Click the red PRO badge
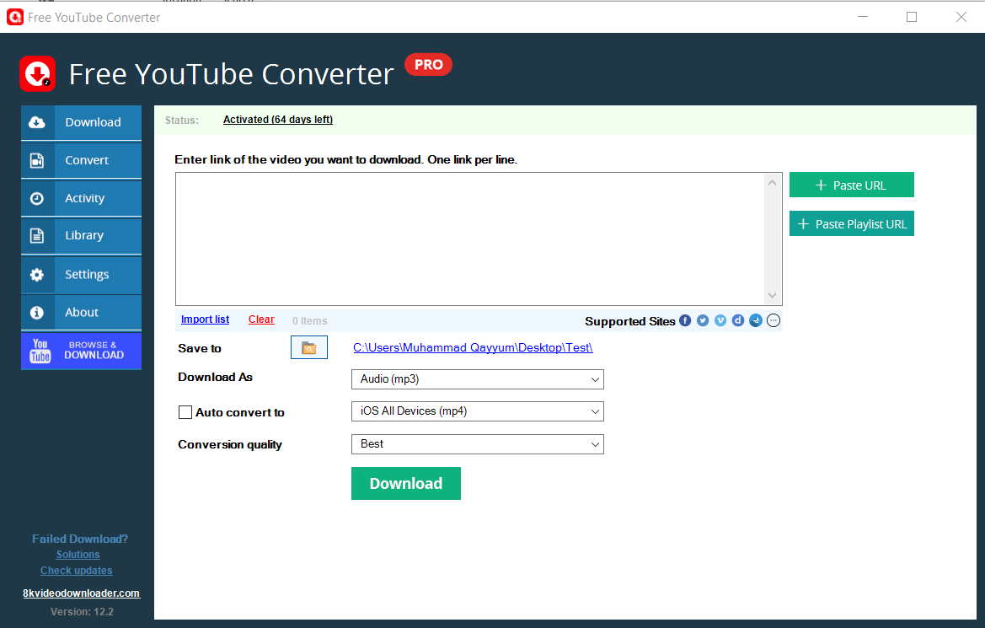Viewport: 985px width, 628px height. 428,65
